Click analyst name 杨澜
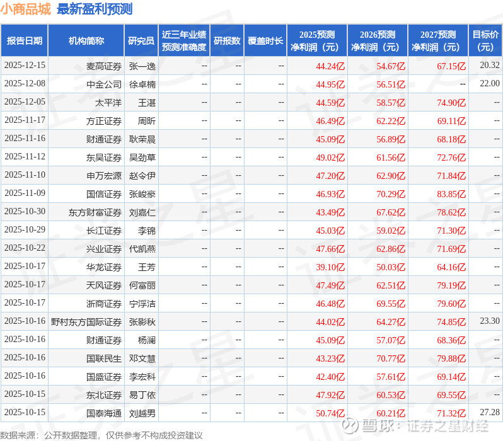The width and height of the screenshot is (503, 441). pos(147,341)
